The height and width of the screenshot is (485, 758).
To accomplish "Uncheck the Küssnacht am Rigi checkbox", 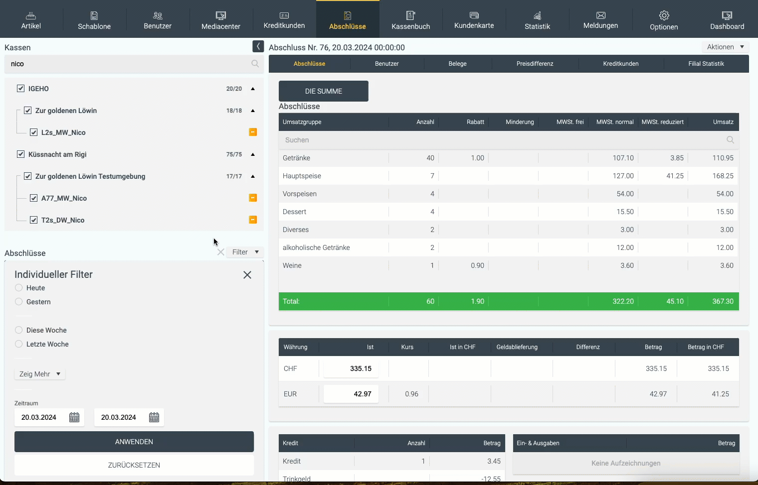I will (20, 154).
